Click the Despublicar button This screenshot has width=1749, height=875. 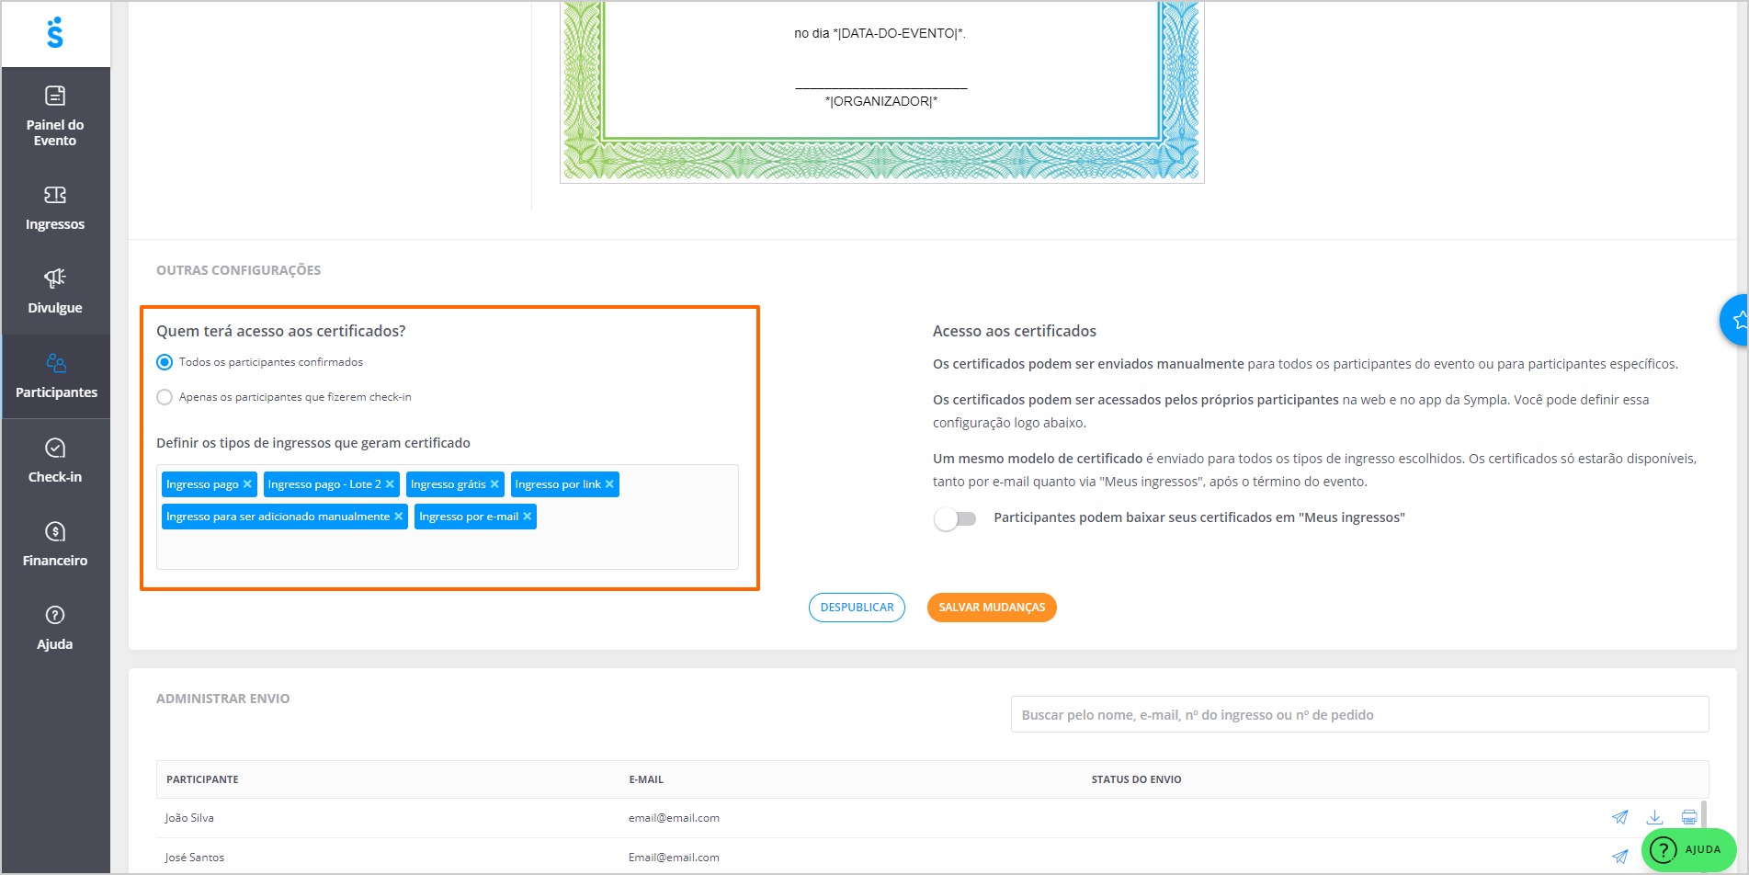857,608
